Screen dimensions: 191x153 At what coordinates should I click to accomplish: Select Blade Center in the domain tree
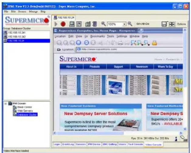(x=24, y=107)
